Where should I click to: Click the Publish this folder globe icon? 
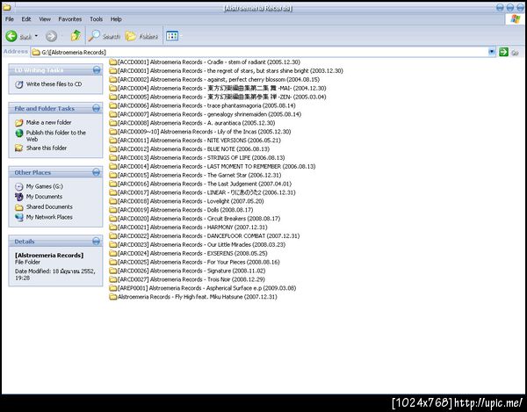point(19,133)
